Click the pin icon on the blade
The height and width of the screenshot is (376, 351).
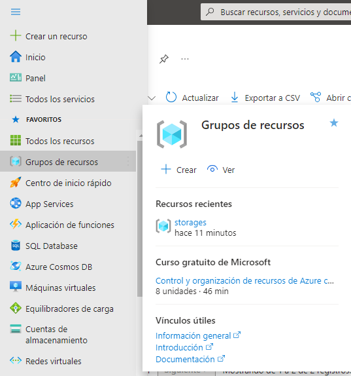point(164,59)
